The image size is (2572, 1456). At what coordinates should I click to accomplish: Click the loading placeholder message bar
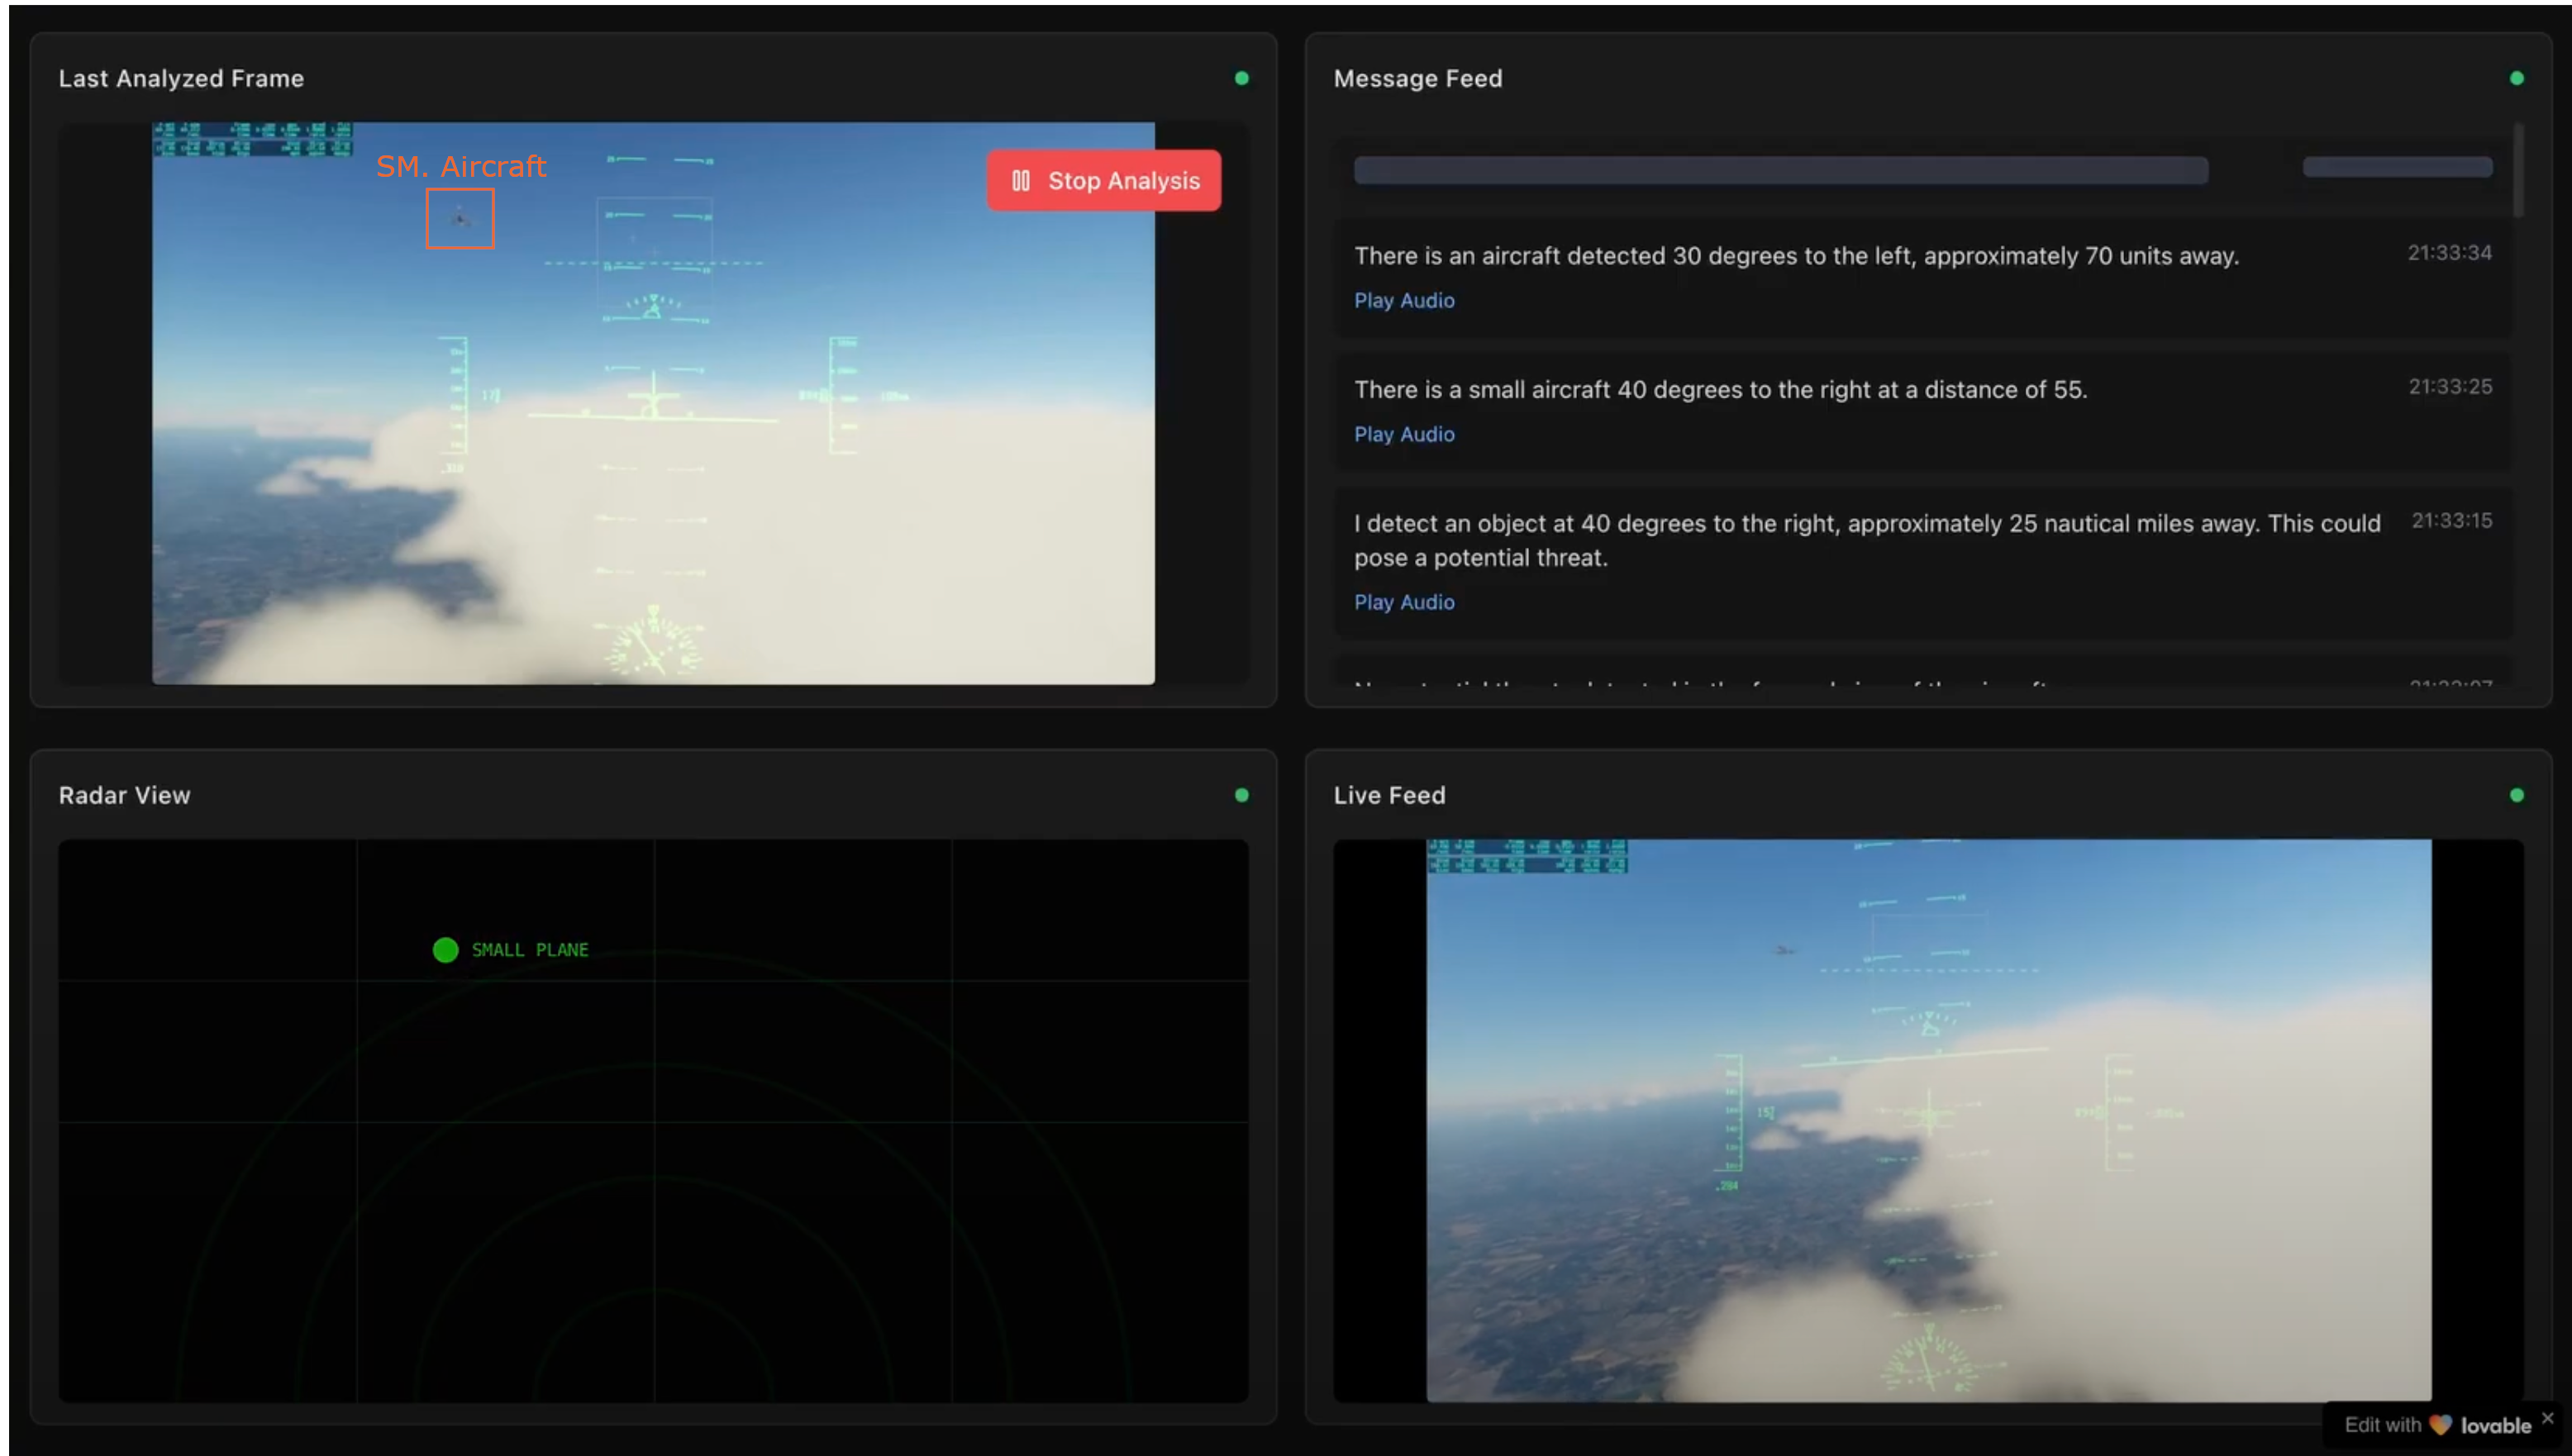click(1780, 170)
